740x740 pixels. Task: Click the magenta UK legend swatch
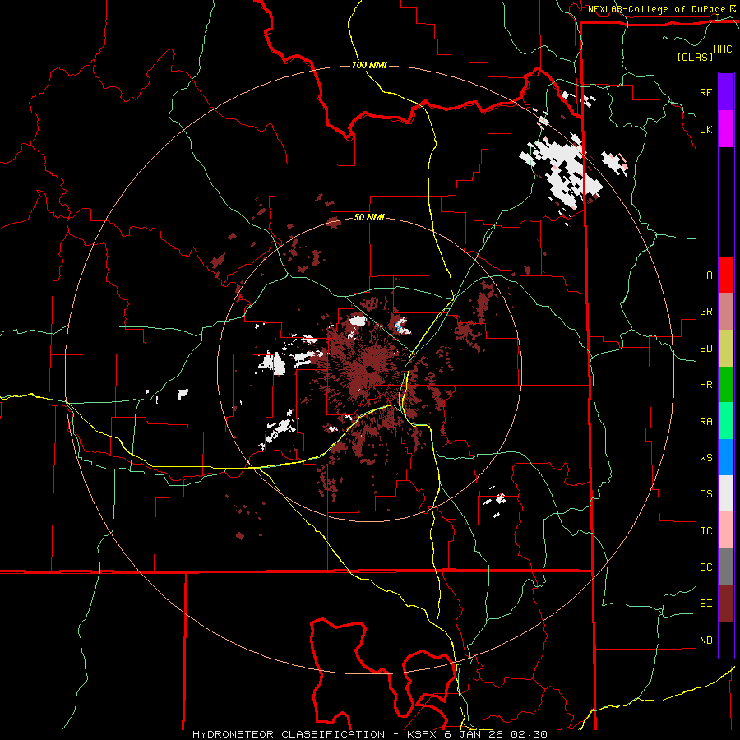[726, 129]
